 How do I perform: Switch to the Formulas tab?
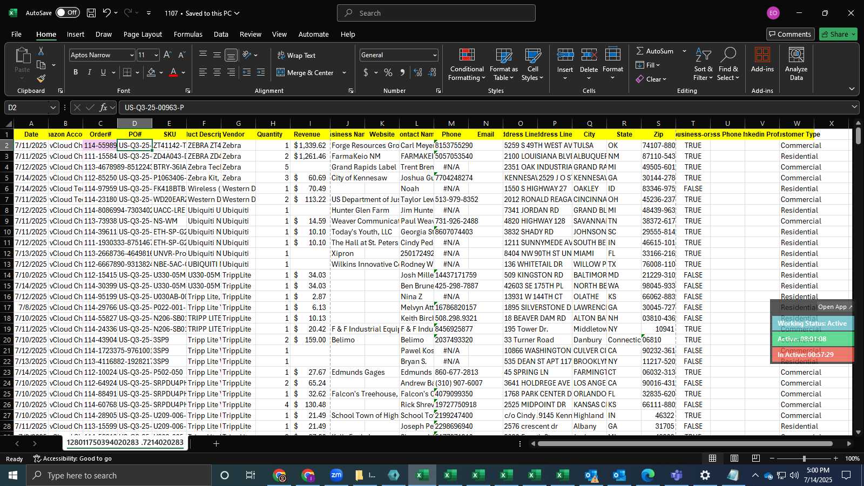pos(188,34)
